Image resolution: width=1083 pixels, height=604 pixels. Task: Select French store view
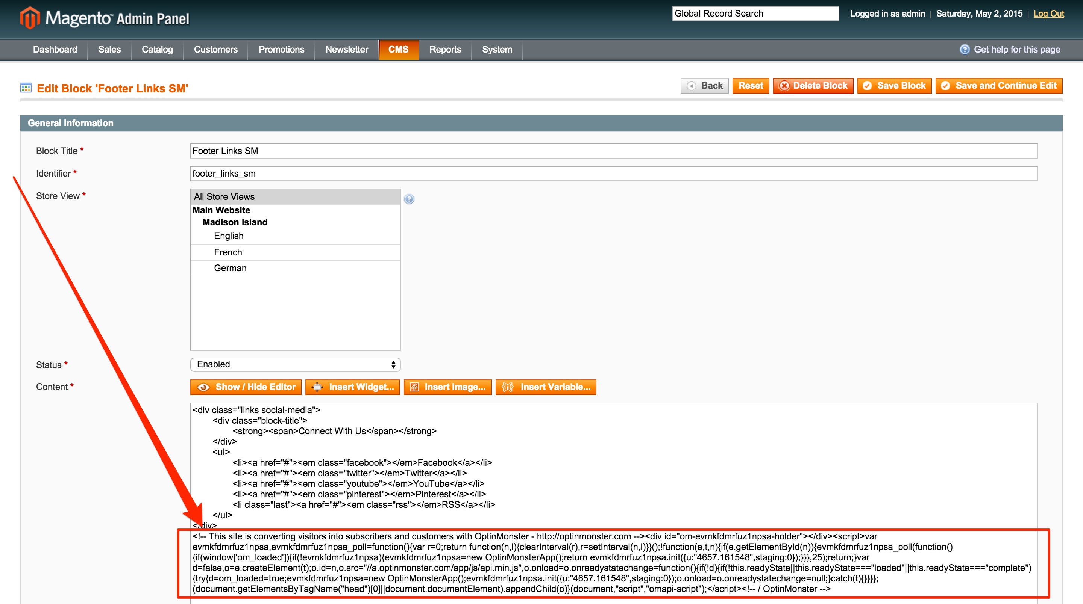coord(295,252)
